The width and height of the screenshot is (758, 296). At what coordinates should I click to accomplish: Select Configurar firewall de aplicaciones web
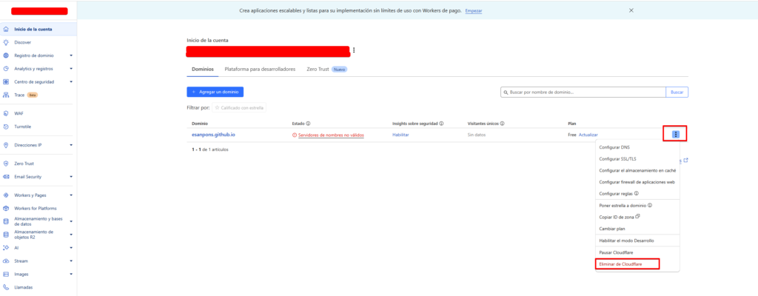pyautogui.click(x=637, y=182)
